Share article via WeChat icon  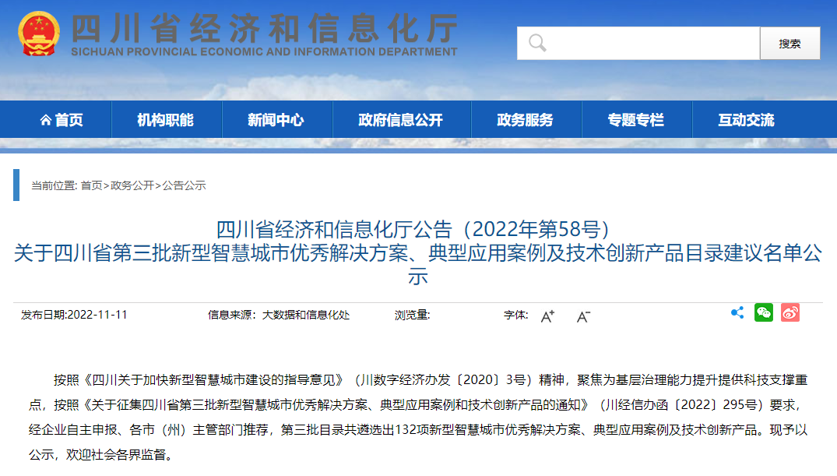[x=764, y=313]
